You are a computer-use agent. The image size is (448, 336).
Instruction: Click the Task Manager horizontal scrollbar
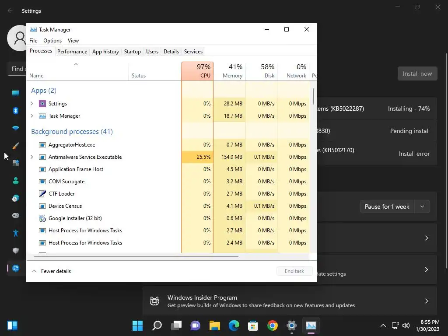[136, 256]
